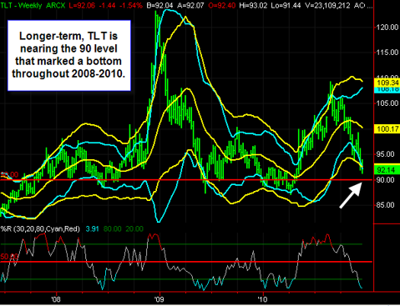Click the volume reading V=23,109,212
This screenshot has width=400, height=306.
pos(327,6)
